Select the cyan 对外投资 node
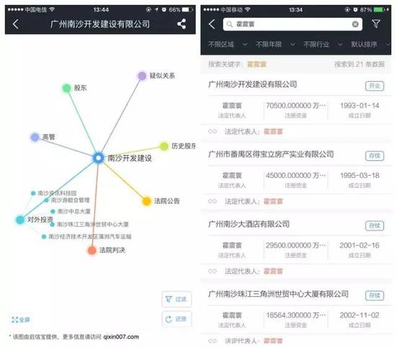 [x=20, y=220]
